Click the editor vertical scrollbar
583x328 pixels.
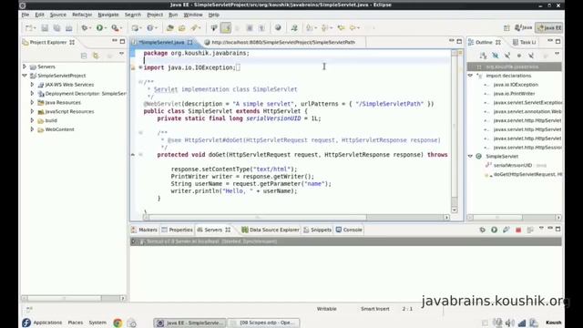455,130
